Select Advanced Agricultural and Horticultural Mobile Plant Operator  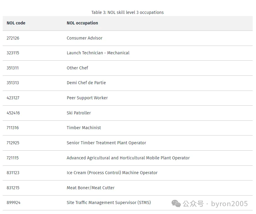tap(128, 158)
